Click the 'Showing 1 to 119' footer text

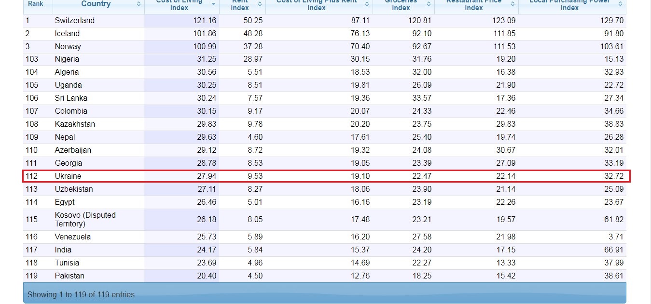[81, 294]
